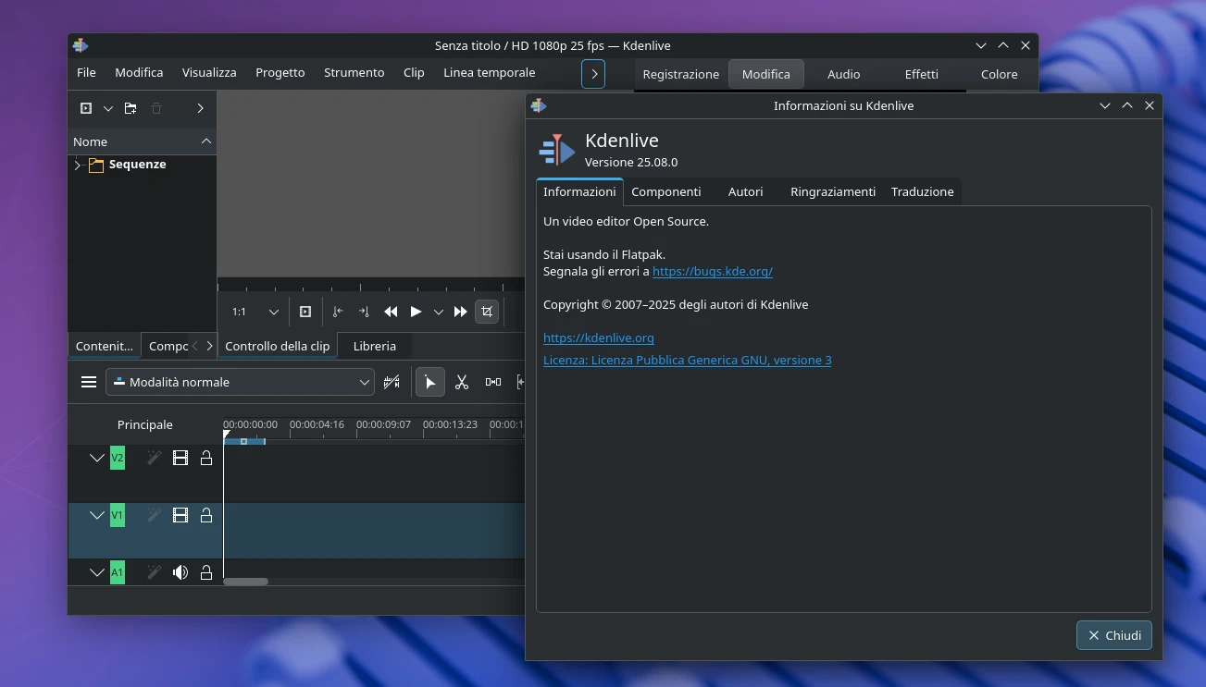Click the horizontal timeline scrollbar
Screen dimensions: 1206x687
point(245,581)
